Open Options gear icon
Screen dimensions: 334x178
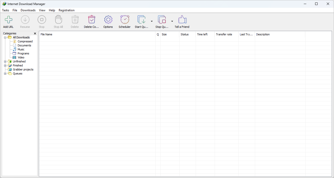108,20
